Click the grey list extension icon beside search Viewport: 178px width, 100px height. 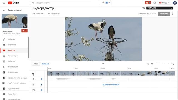109,2
